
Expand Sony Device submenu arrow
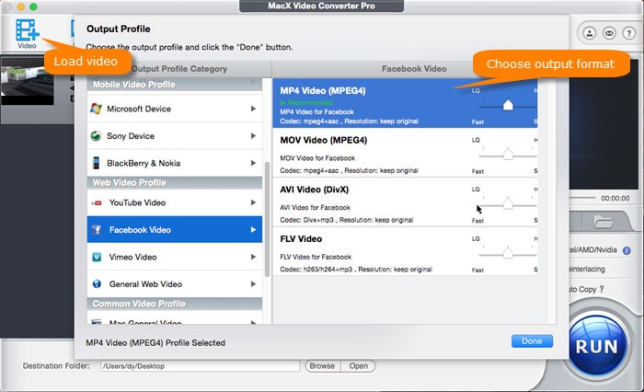click(253, 136)
